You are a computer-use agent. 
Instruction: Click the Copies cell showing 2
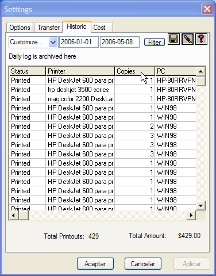pos(135,126)
